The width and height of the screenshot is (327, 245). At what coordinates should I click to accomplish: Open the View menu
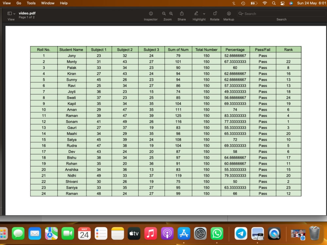coord(7,3)
